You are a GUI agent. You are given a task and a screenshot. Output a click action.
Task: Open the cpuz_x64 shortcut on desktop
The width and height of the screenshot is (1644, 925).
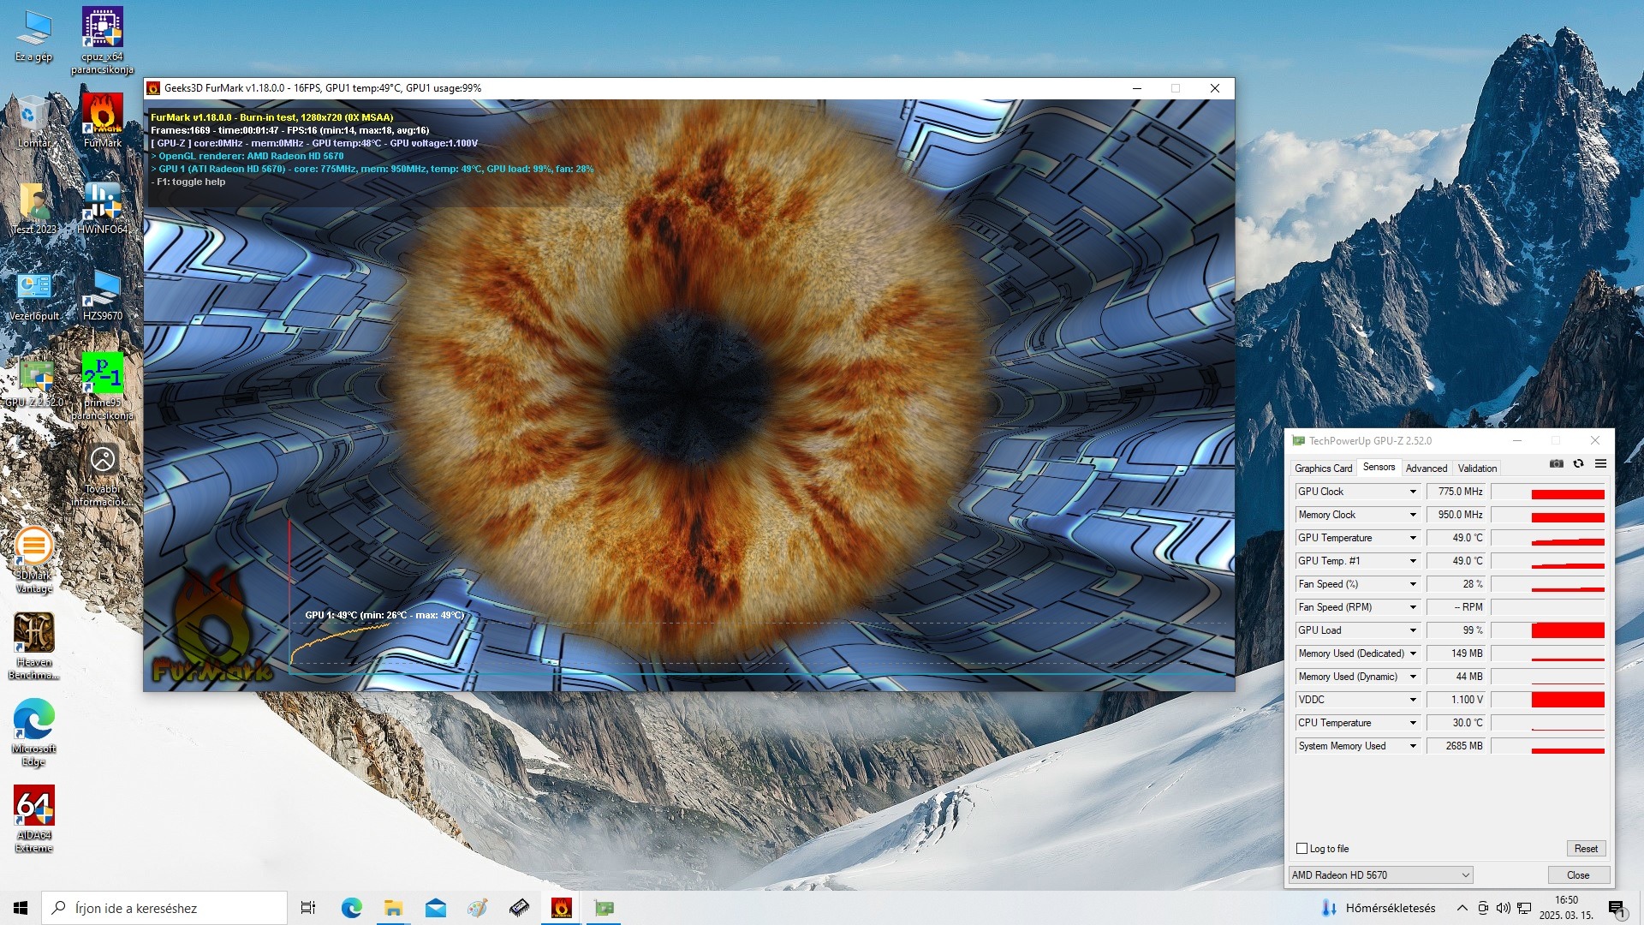click(102, 40)
